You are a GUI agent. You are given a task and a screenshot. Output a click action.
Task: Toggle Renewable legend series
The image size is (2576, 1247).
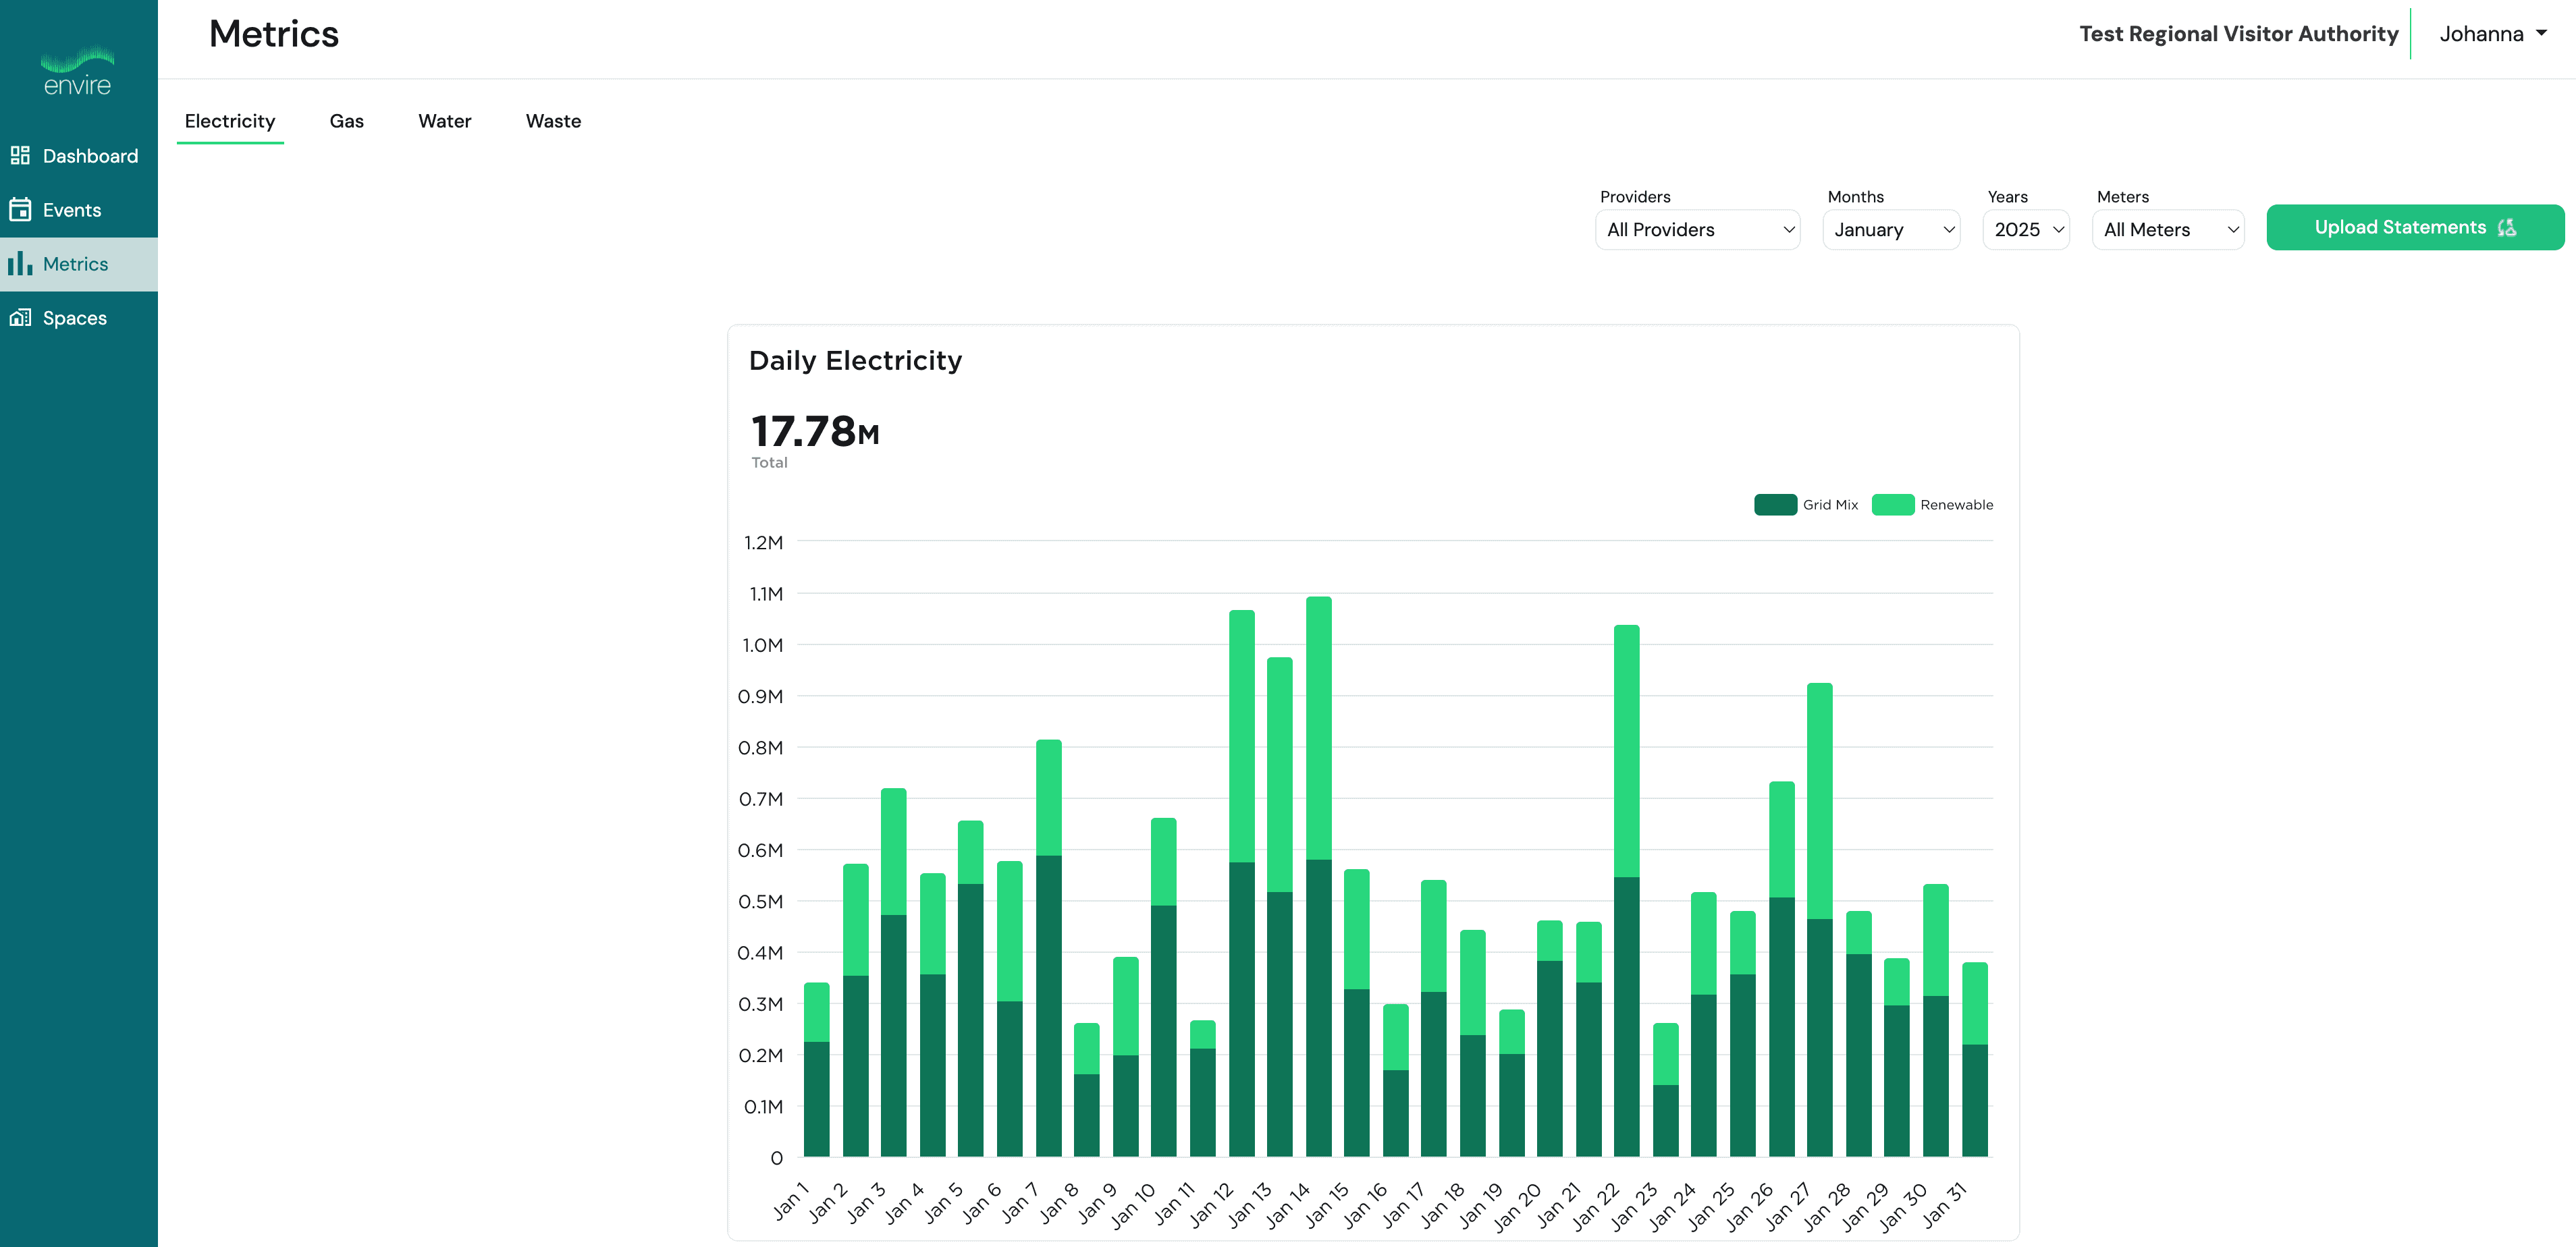1933,505
